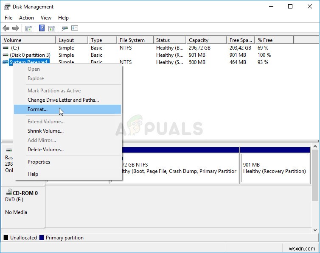This screenshot has width=320, height=253.
Task: Click Mark Partition as Active entry
Action: coord(67,91)
